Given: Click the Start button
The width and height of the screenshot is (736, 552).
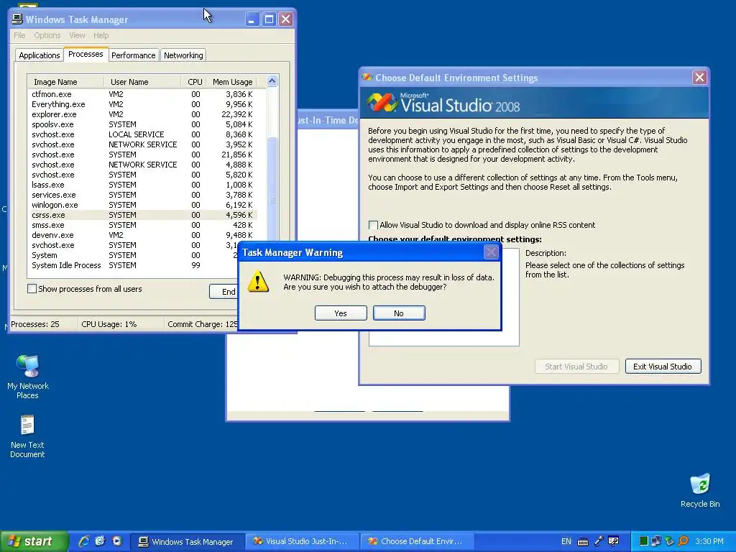Looking at the screenshot, I should pos(34,541).
